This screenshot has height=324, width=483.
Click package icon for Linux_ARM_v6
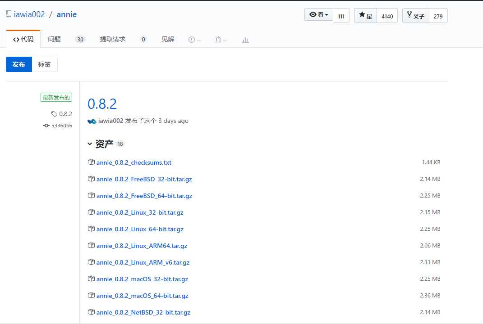[91, 261]
